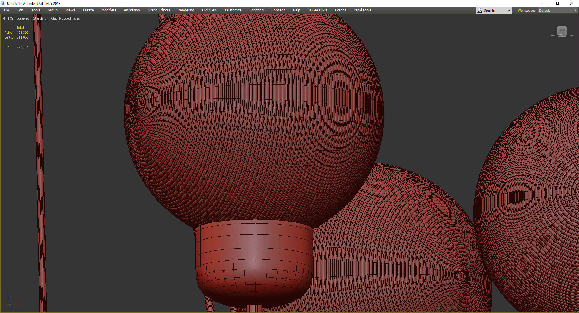Click the Total statistics heading
Screen dimensions: 579x313
[x=20, y=28]
